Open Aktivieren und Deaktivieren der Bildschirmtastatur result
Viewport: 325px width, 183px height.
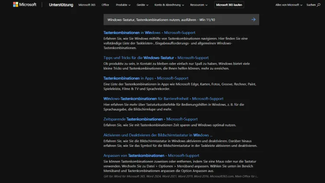[x=158, y=135]
